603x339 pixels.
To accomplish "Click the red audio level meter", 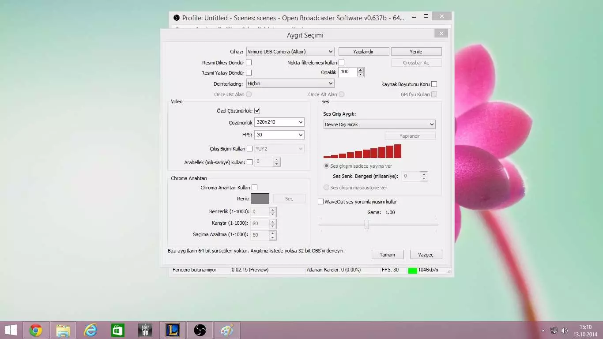I will click(362, 151).
